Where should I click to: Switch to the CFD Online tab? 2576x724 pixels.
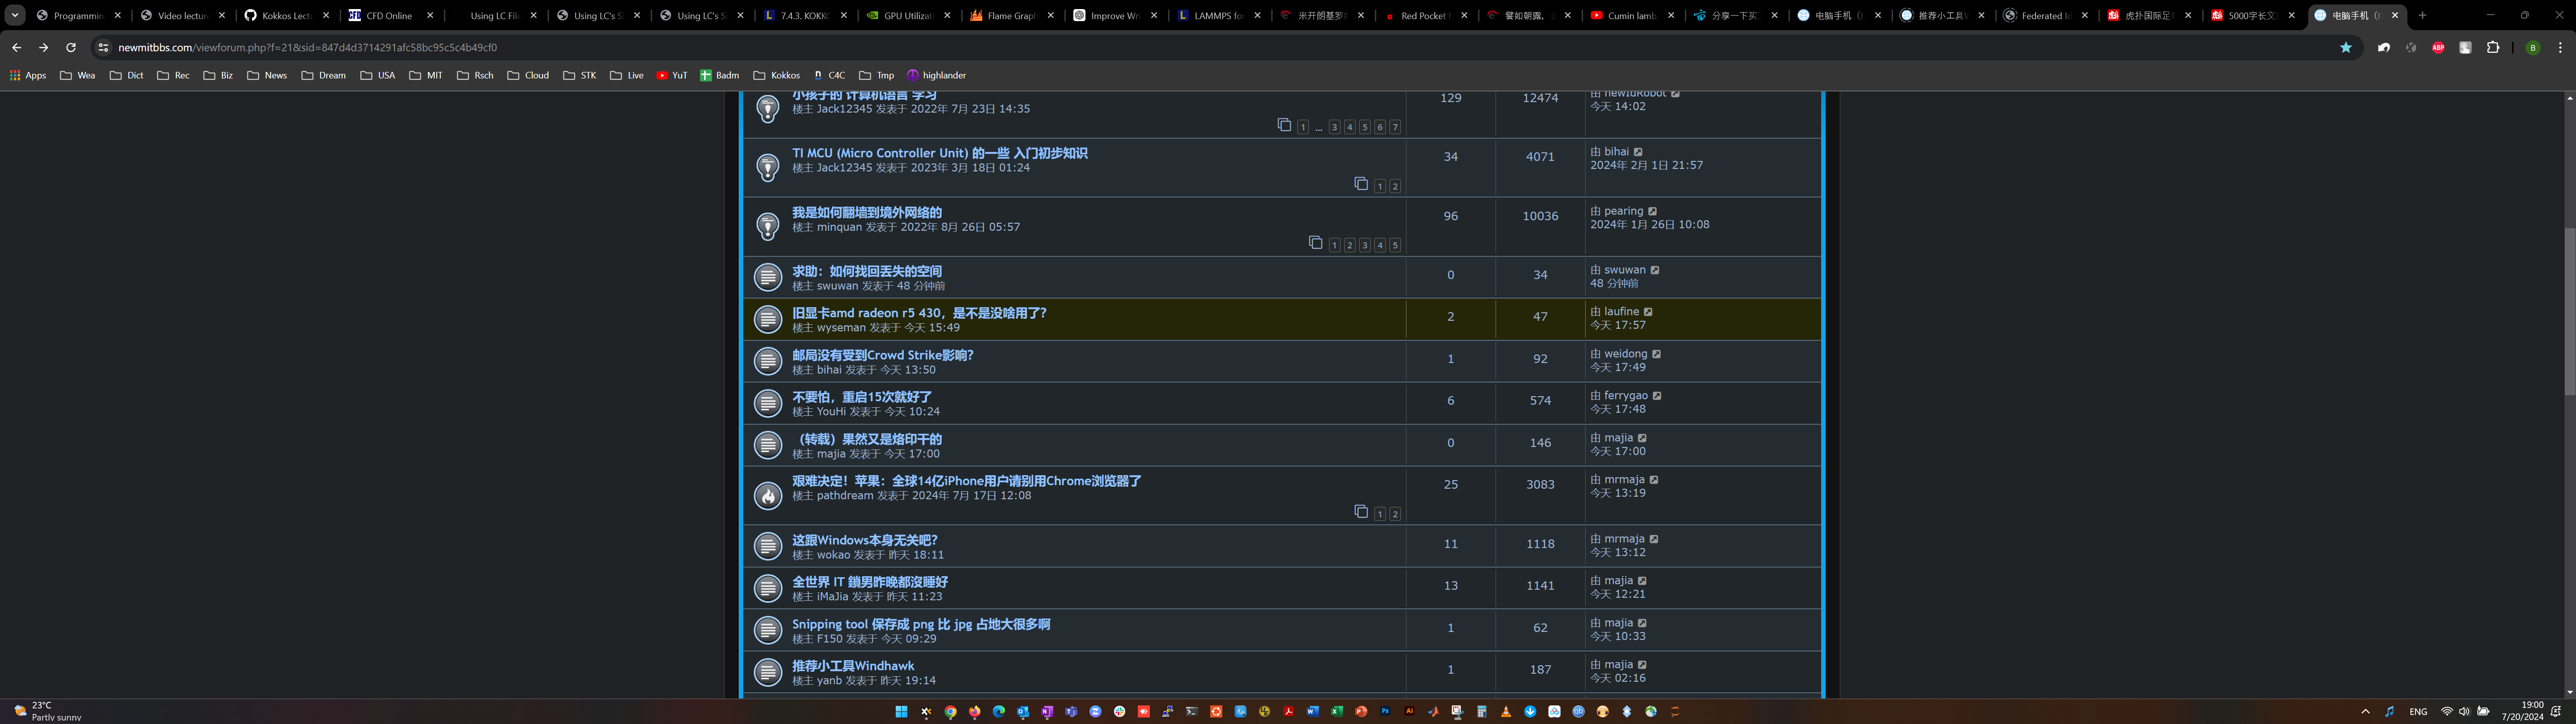388,15
